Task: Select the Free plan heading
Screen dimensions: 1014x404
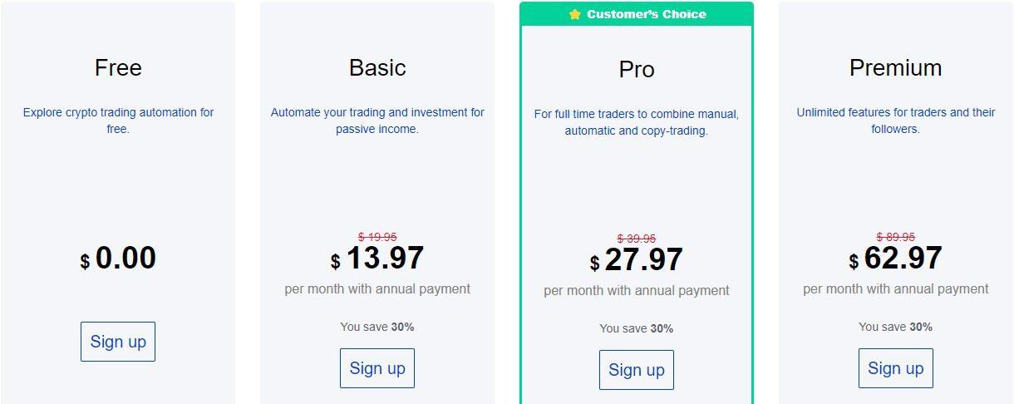Action: [118, 67]
